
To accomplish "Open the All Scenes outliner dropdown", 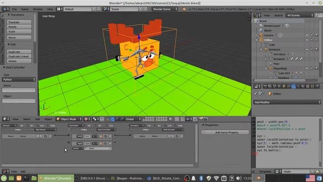I will click(299, 15).
